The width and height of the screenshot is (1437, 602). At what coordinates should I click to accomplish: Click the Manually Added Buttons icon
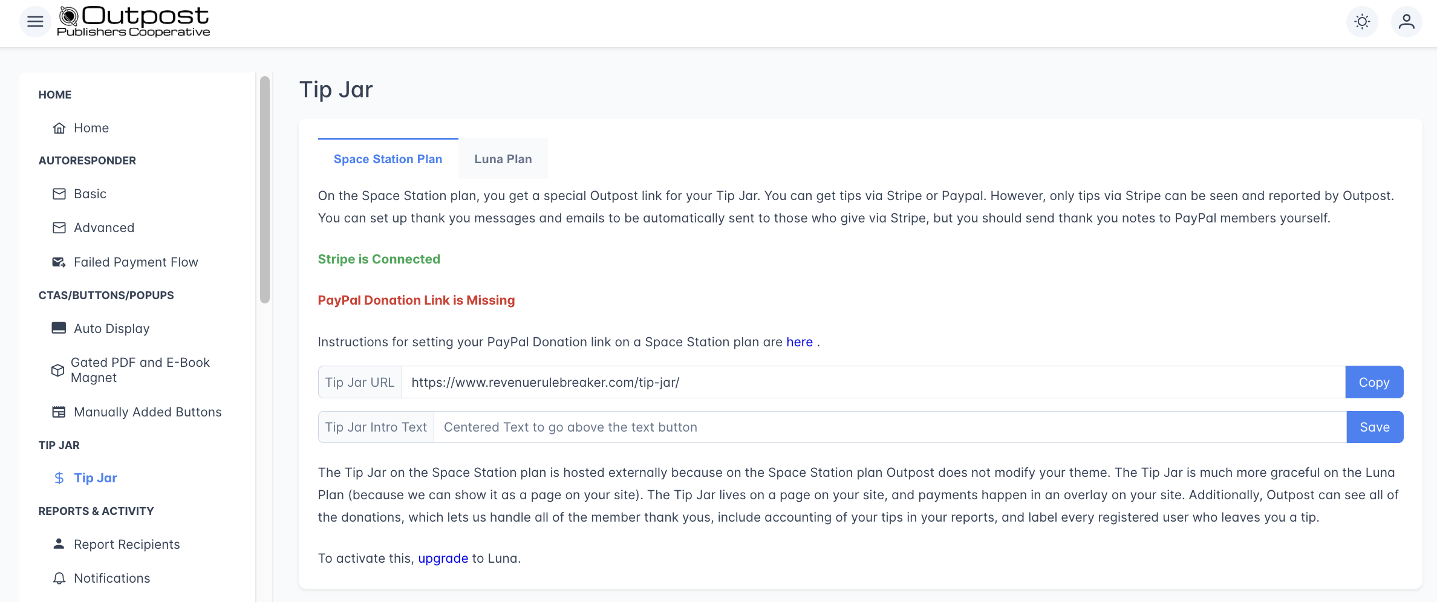point(59,412)
